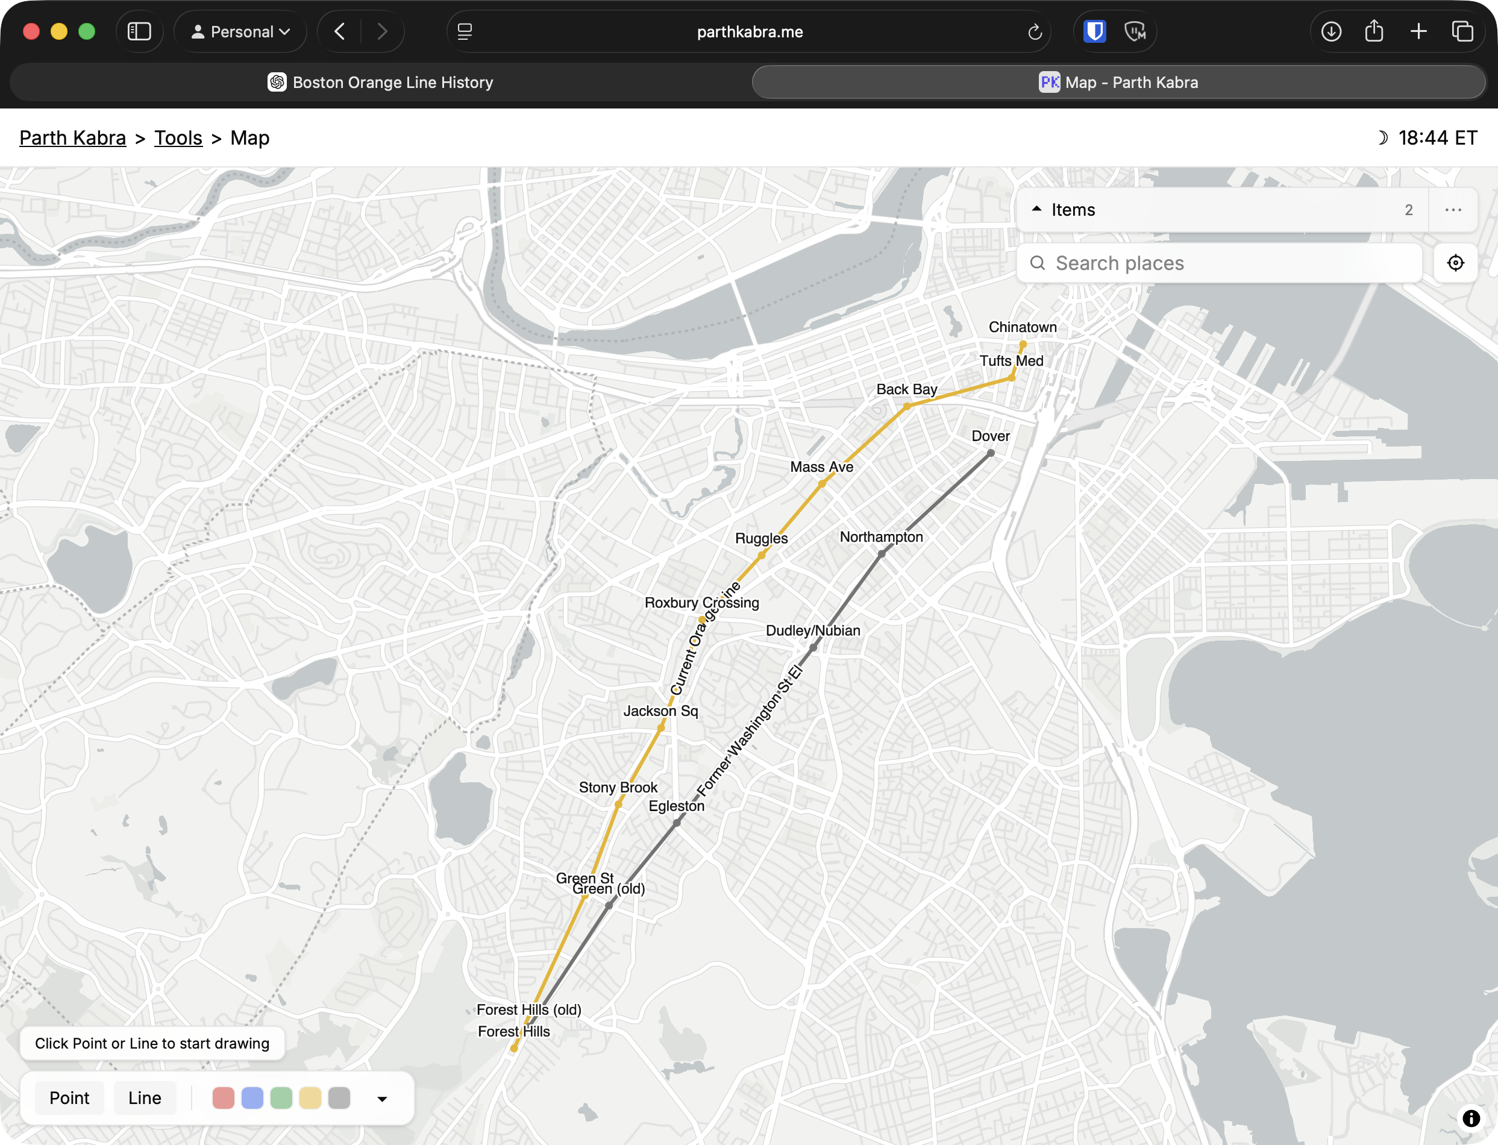Go forward to next page
This screenshot has height=1145, width=1498.
point(383,31)
